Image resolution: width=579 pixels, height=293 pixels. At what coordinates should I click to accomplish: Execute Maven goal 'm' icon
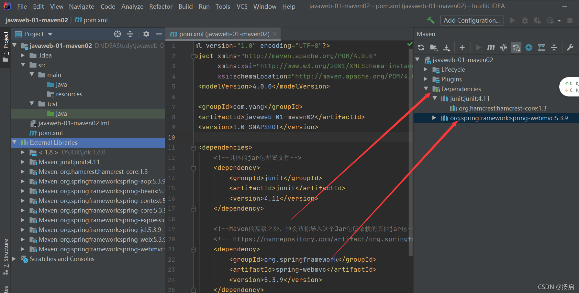(491, 47)
